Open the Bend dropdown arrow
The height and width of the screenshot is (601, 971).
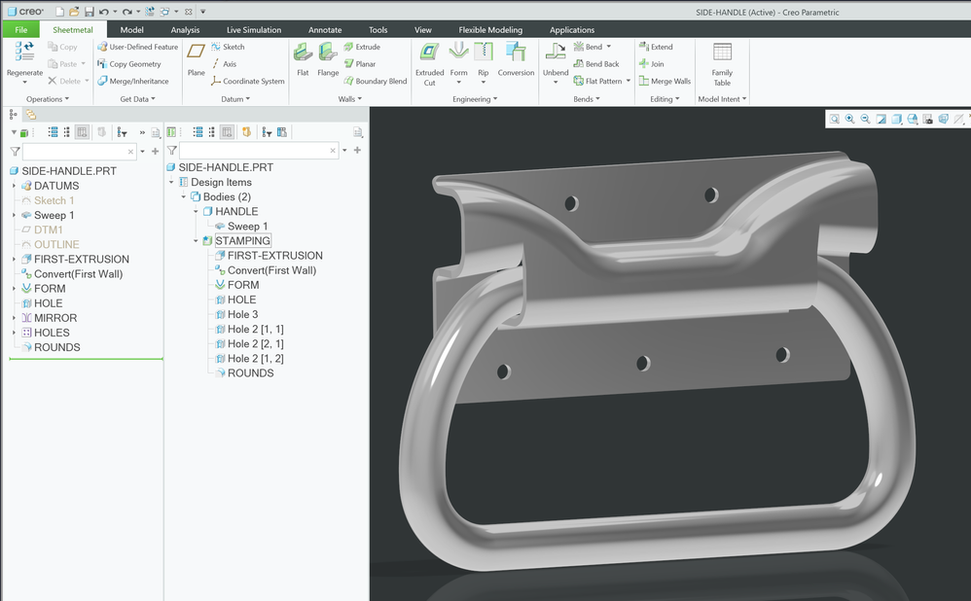609,47
